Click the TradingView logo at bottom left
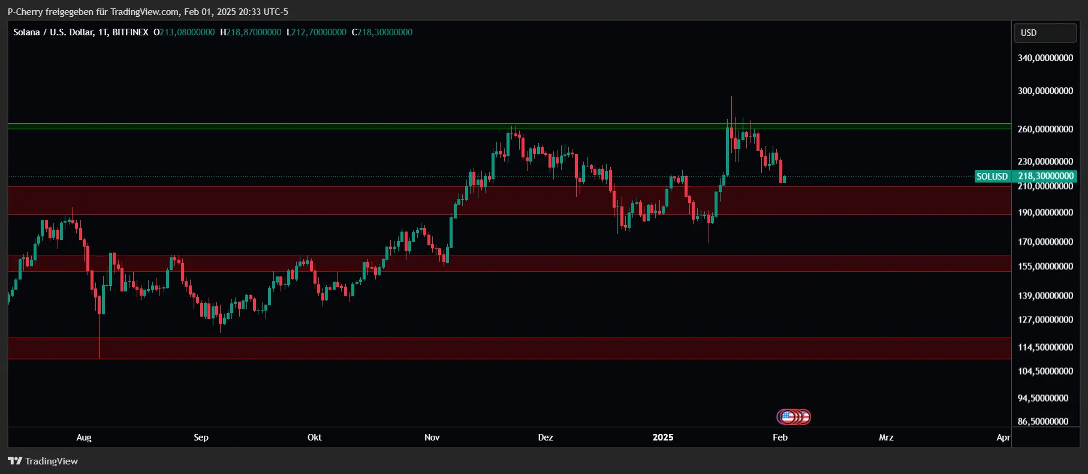This screenshot has width=1088, height=474. pos(43,461)
